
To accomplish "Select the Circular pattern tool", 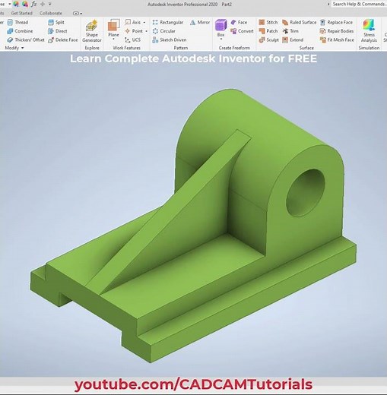I will (163, 31).
